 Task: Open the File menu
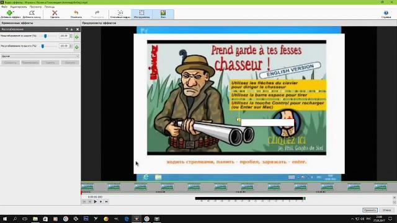point(4,7)
